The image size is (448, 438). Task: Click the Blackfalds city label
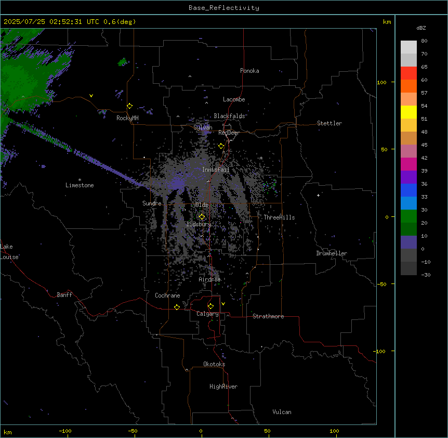click(229, 116)
